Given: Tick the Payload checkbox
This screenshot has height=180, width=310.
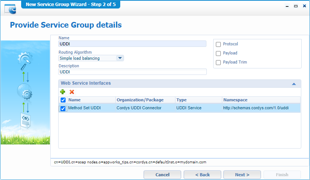Looking at the screenshot, I should point(218,53).
